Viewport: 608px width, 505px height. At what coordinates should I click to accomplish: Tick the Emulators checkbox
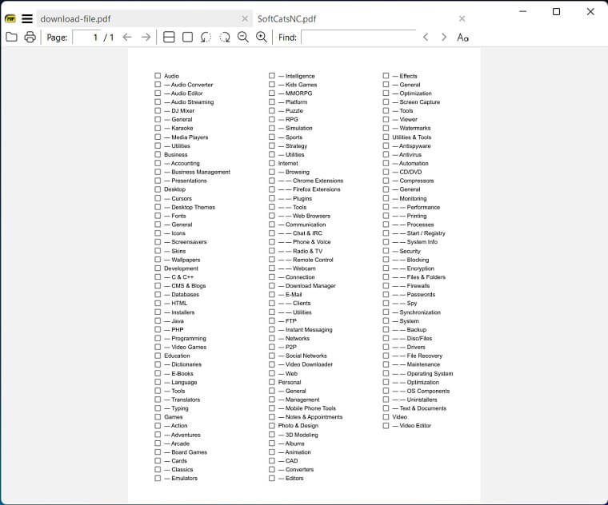158,478
